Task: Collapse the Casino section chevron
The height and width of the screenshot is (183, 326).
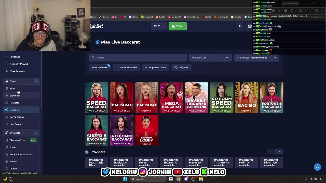Action: [36, 81]
